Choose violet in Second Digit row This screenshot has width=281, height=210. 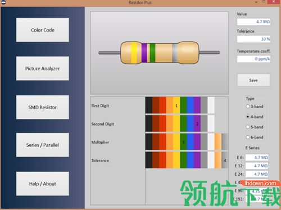coord(197,123)
